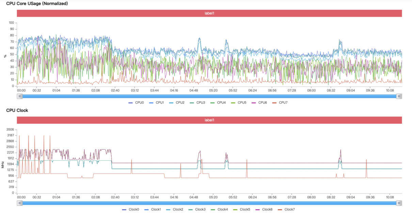The height and width of the screenshot is (215, 412).
Task: Click the "956" y-axis value
Action: pos(11,175)
